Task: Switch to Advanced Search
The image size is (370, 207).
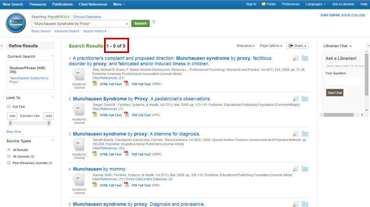Action: 67,31
